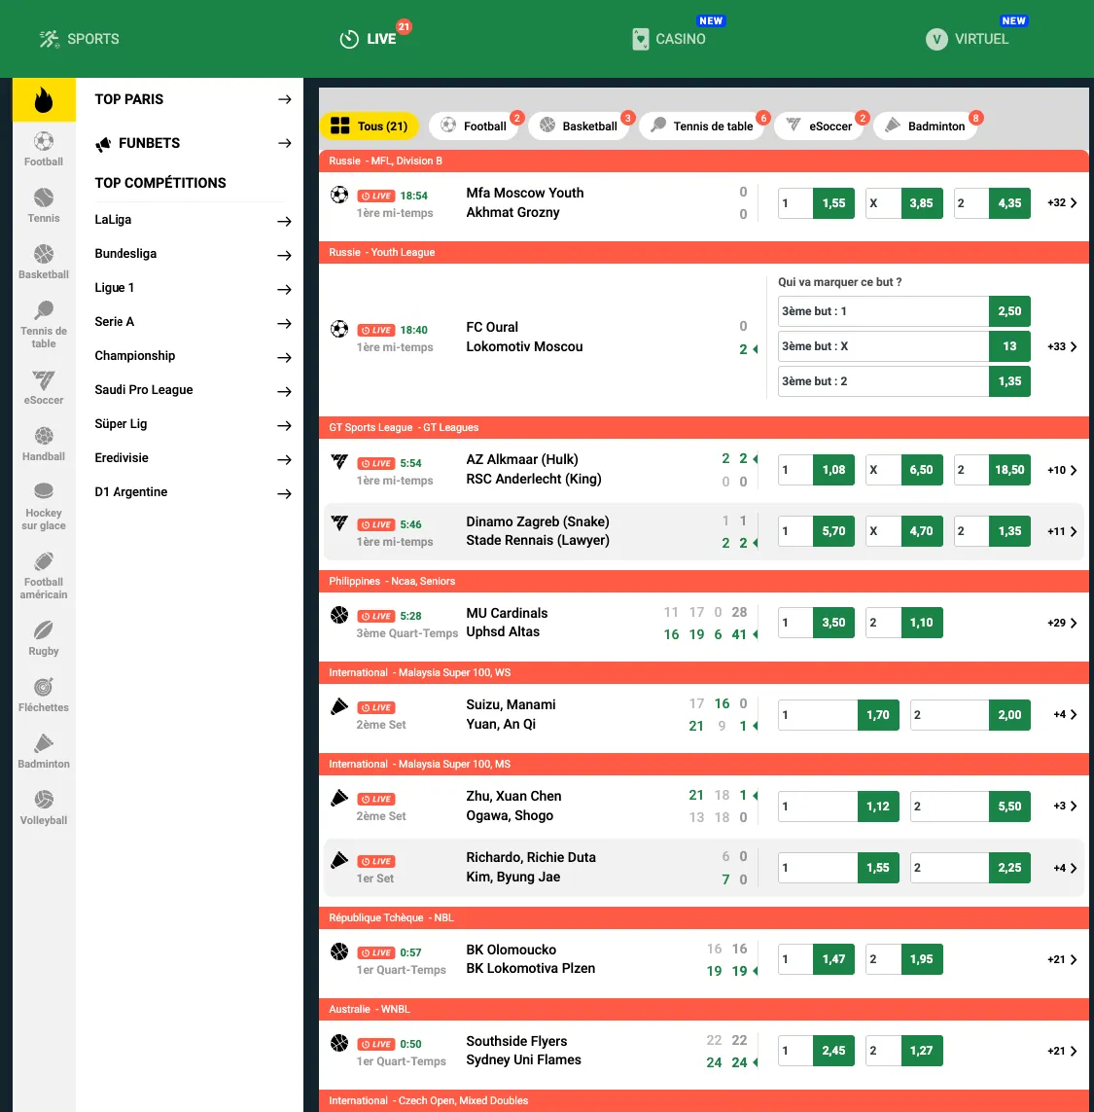The image size is (1094, 1112).
Task: Open the Ligue 1 competition
Action: tap(193, 288)
